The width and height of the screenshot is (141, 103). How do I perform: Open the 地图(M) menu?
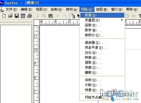(102, 9)
